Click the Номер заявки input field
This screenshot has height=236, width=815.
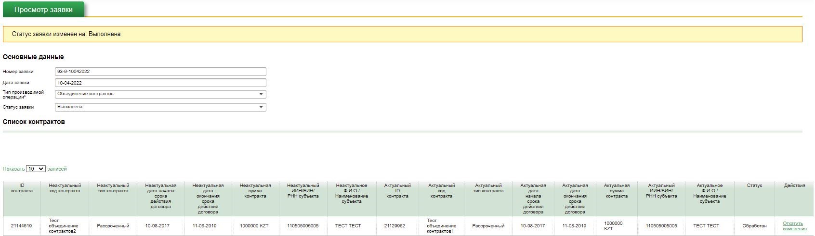pos(160,72)
